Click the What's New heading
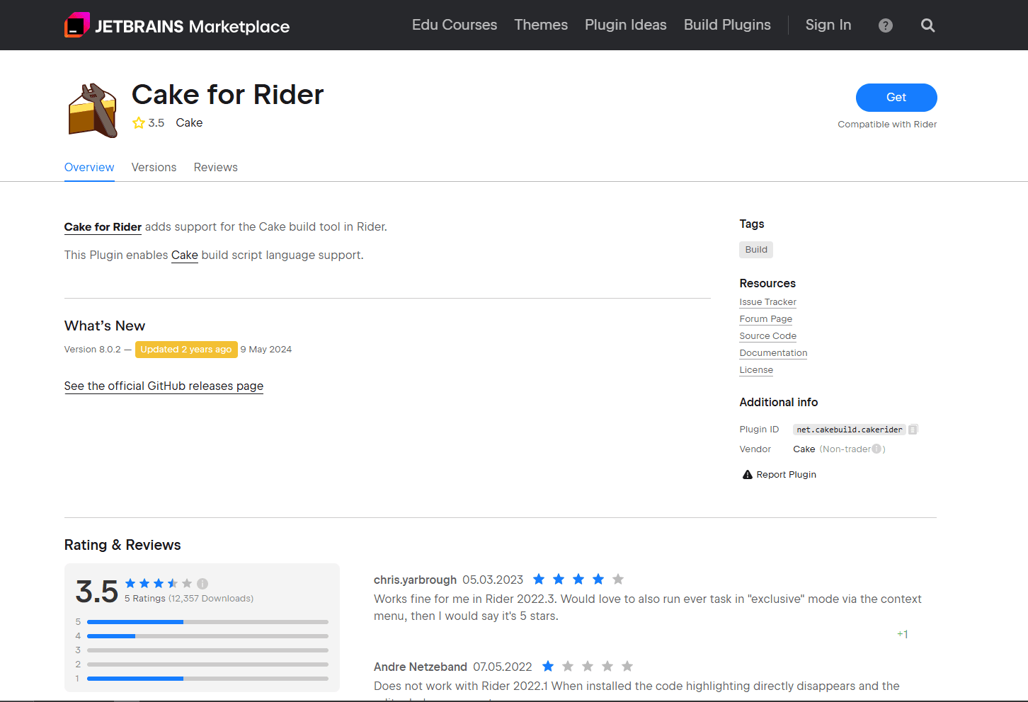The width and height of the screenshot is (1028, 702). tap(105, 326)
